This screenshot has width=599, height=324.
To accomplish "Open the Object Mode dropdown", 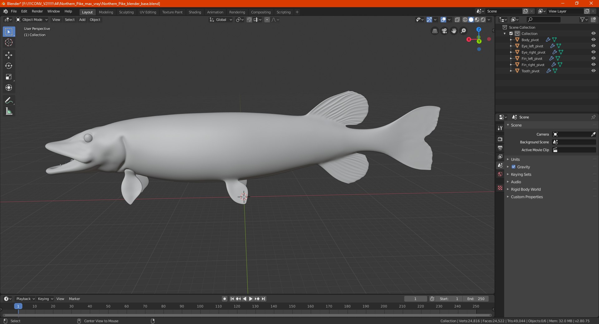I will (x=32, y=20).
